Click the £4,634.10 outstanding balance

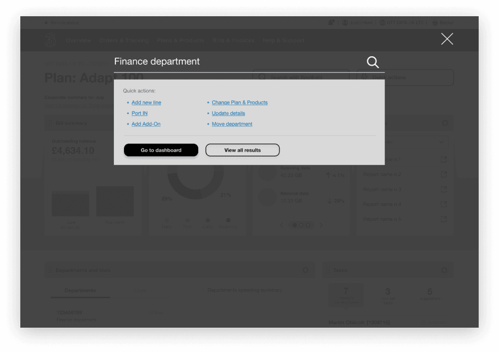click(73, 151)
